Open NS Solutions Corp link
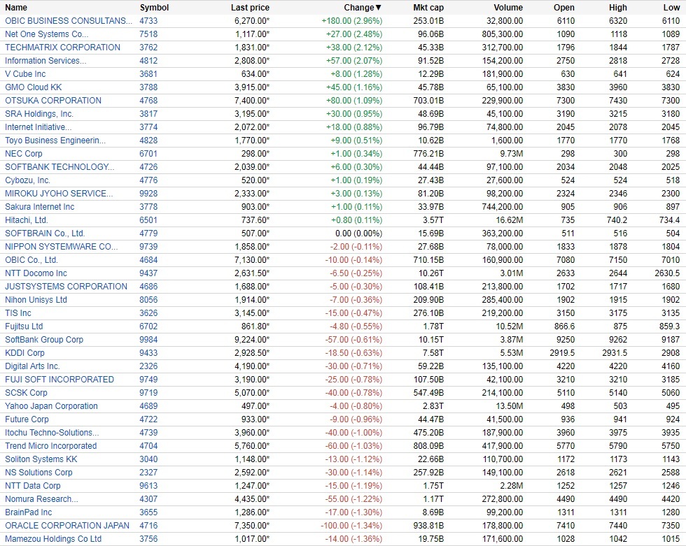Viewport: 686px width, 546px height. pyautogui.click(x=38, y=472)
